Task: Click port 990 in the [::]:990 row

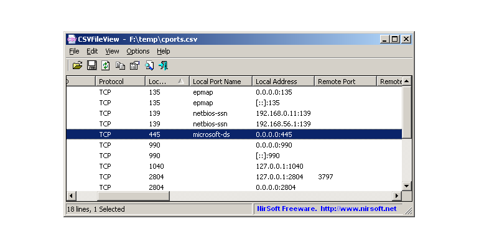Action: (x=154, y=156)
